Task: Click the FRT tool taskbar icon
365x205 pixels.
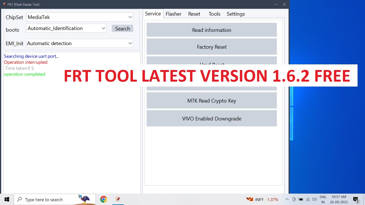Action: click(118, 199)
